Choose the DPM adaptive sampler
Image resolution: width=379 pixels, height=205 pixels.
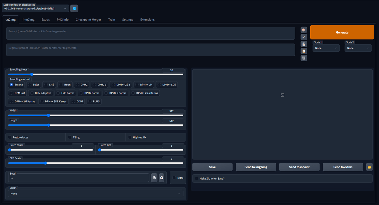(41, 93)
